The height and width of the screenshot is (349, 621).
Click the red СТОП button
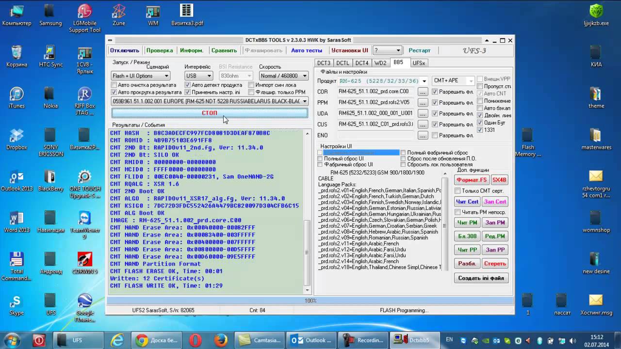210,113
